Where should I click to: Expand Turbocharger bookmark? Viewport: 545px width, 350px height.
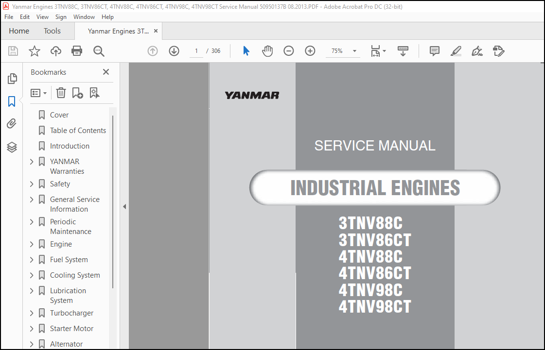[x=32, y=313]
